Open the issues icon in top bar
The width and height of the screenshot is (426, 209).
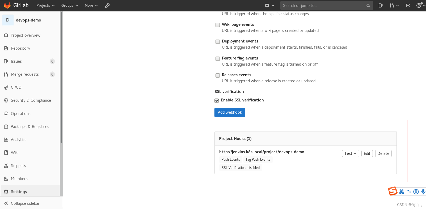click(381, 6)
